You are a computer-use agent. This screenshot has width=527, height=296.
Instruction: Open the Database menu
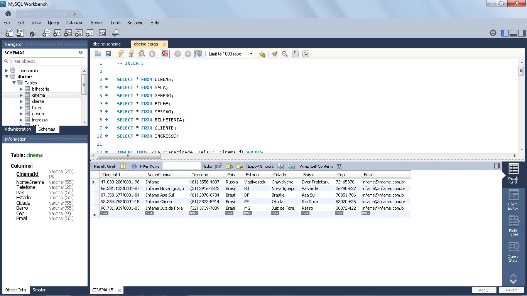coord(74,23)
